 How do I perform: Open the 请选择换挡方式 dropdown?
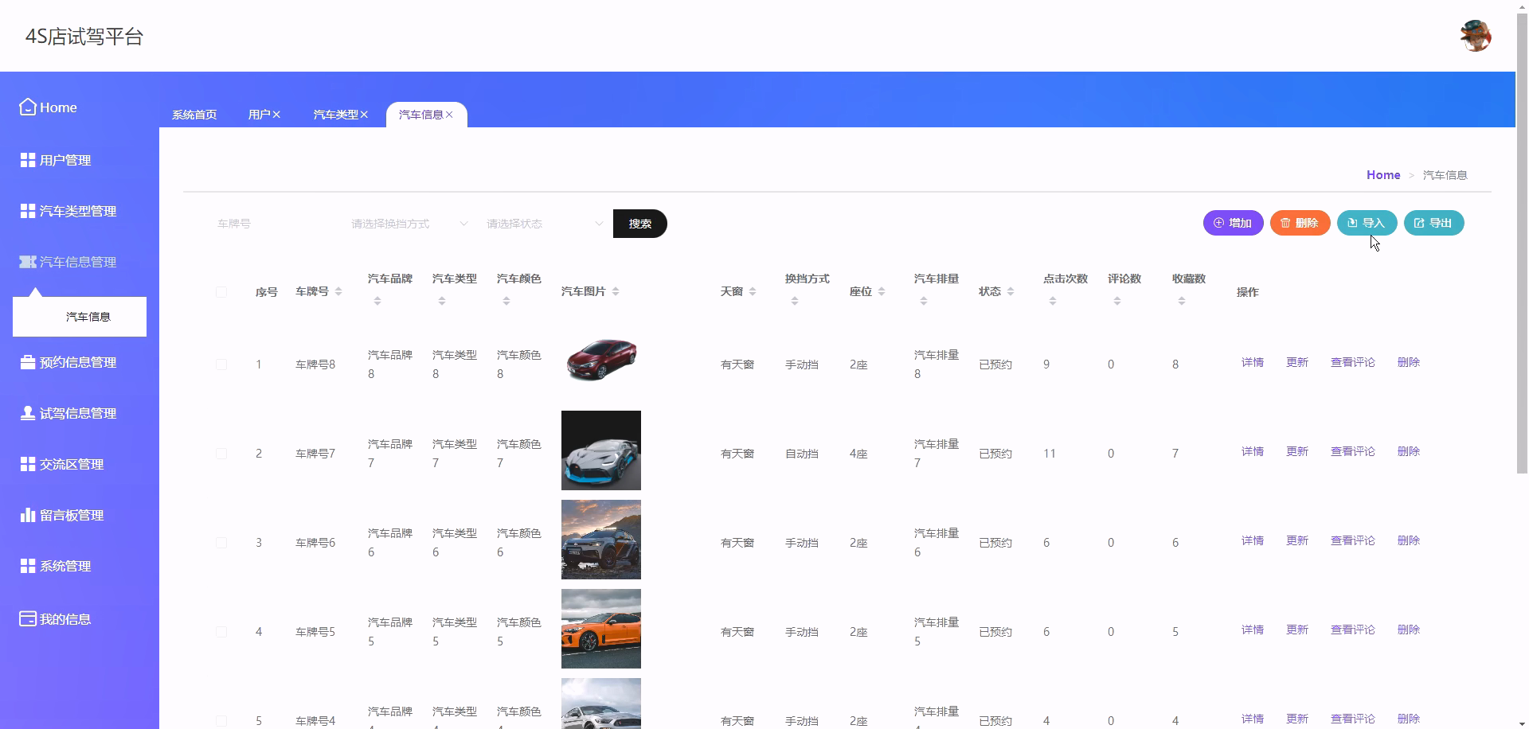click(406, 224)
